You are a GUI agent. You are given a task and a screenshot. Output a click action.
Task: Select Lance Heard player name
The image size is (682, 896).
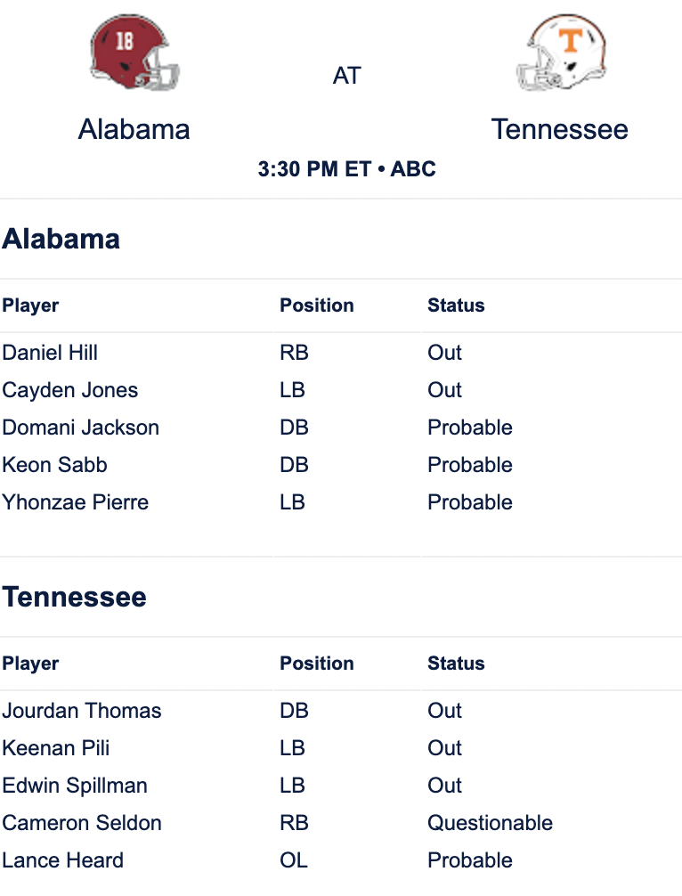tap(63, 860)
